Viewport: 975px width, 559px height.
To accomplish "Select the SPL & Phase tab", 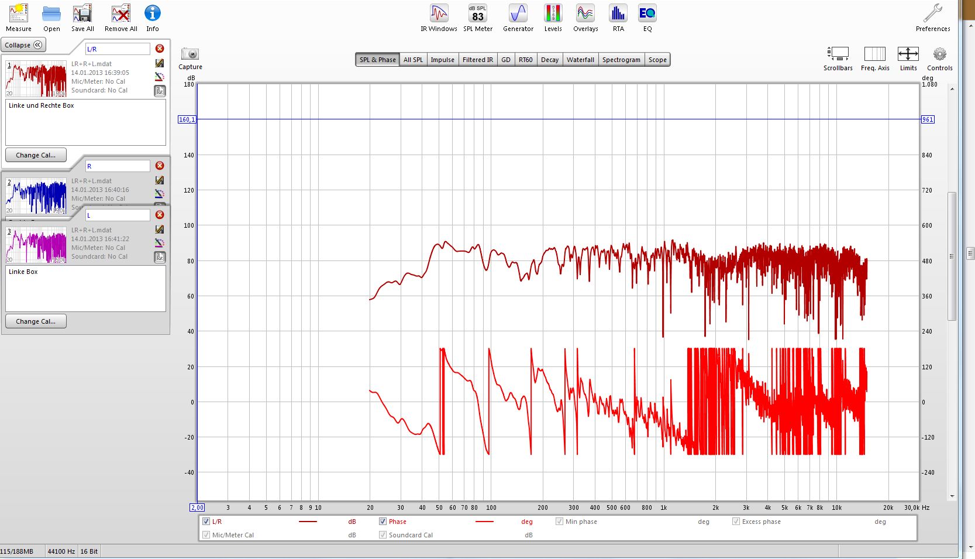I will pos(377,60).
